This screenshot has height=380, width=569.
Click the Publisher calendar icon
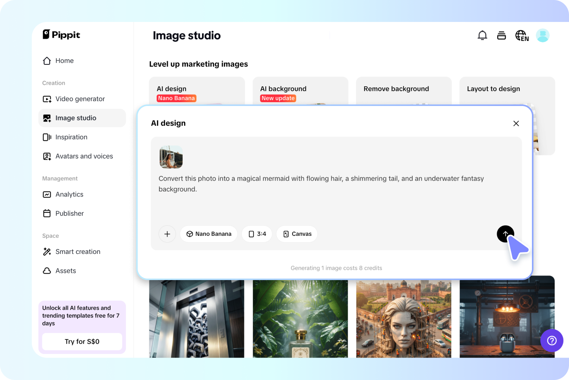point(47,213)
